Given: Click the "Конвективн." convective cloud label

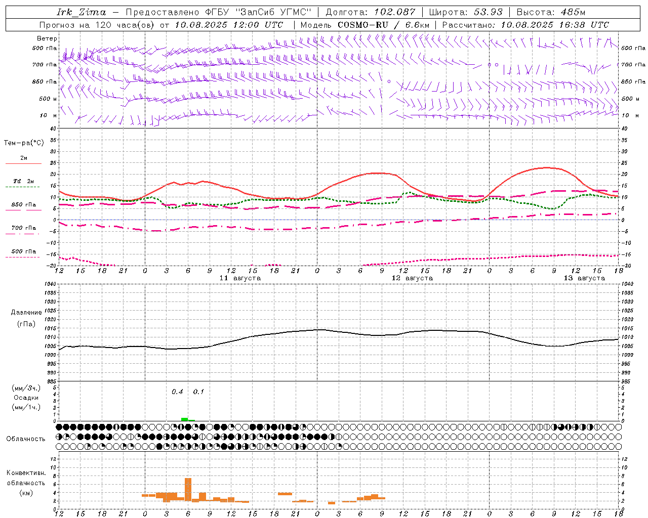Looking at the screenshot, I should click(x=26, y=473).
